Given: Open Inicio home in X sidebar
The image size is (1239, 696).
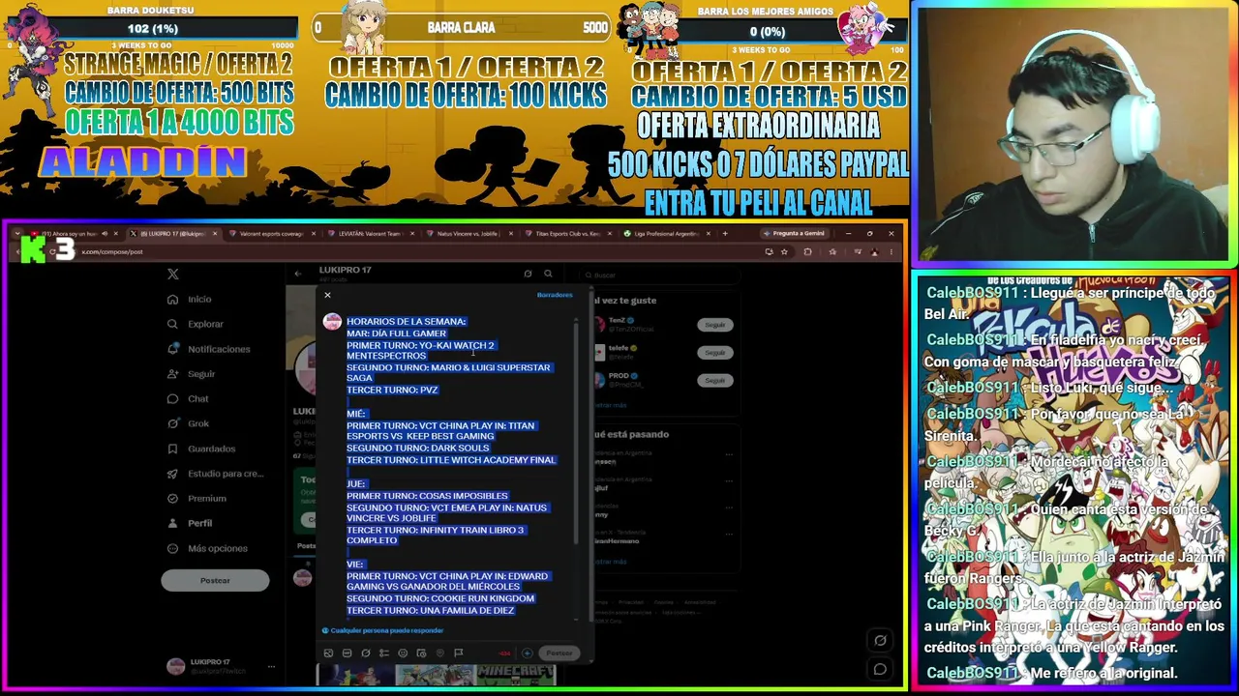Looking at the screenshot, I should (190, 300).
